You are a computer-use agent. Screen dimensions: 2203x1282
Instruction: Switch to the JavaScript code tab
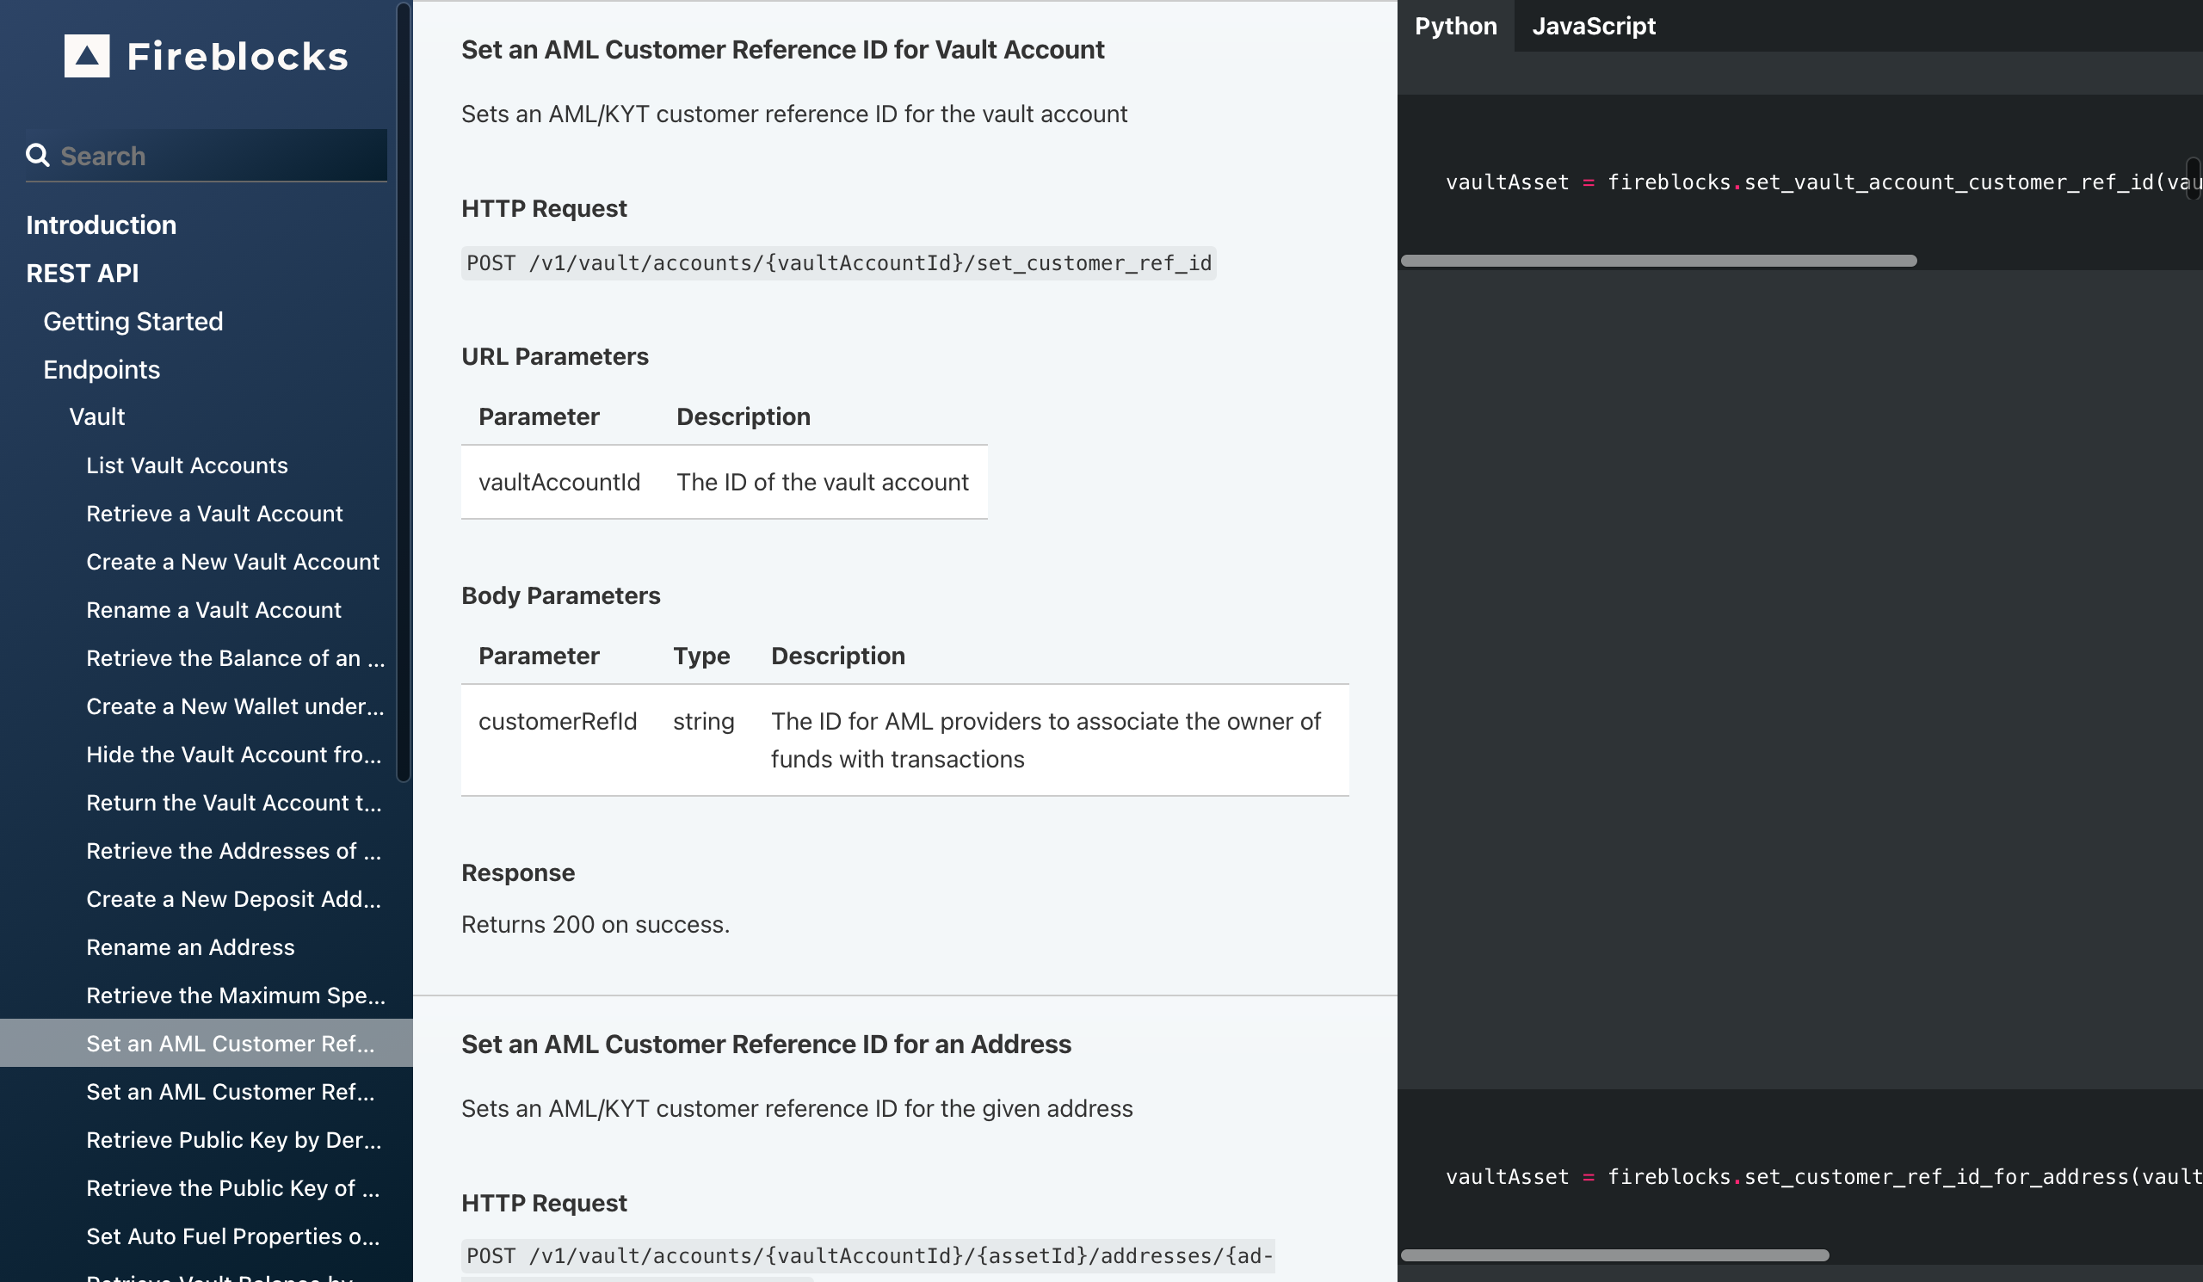(x=1593, y=25)
